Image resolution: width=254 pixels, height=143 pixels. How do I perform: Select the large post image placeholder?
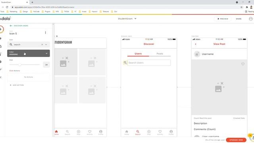point(219,87)
